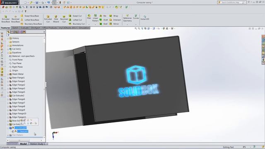The width and height of the screenshot is (265, 149).
Task: Select Equations in feature tree
Action: [x=17, y=53]
